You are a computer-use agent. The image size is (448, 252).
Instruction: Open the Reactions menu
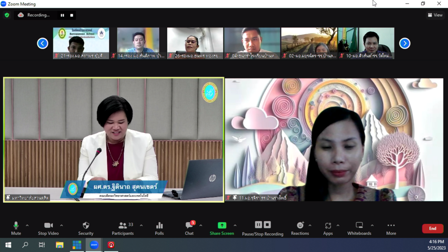tap(300, 228)
